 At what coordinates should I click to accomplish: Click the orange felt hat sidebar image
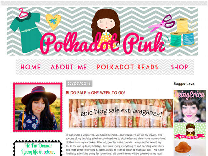(190, 148)
